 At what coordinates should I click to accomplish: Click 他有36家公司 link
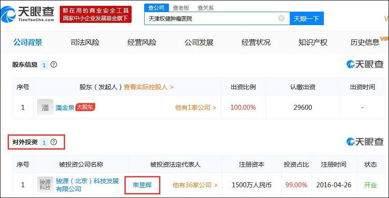[195, 185]
